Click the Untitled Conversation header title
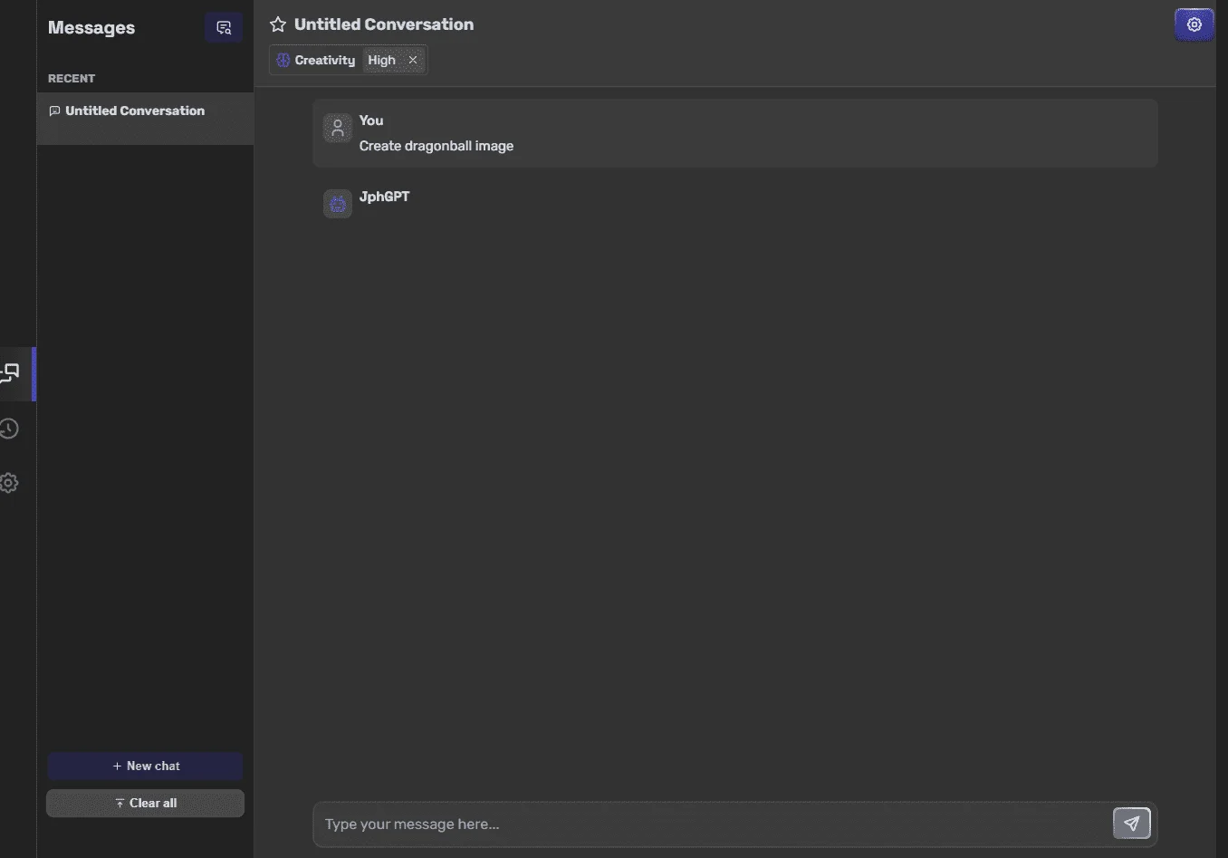This screenshot has width=1228, height=858. pos(384,24)
